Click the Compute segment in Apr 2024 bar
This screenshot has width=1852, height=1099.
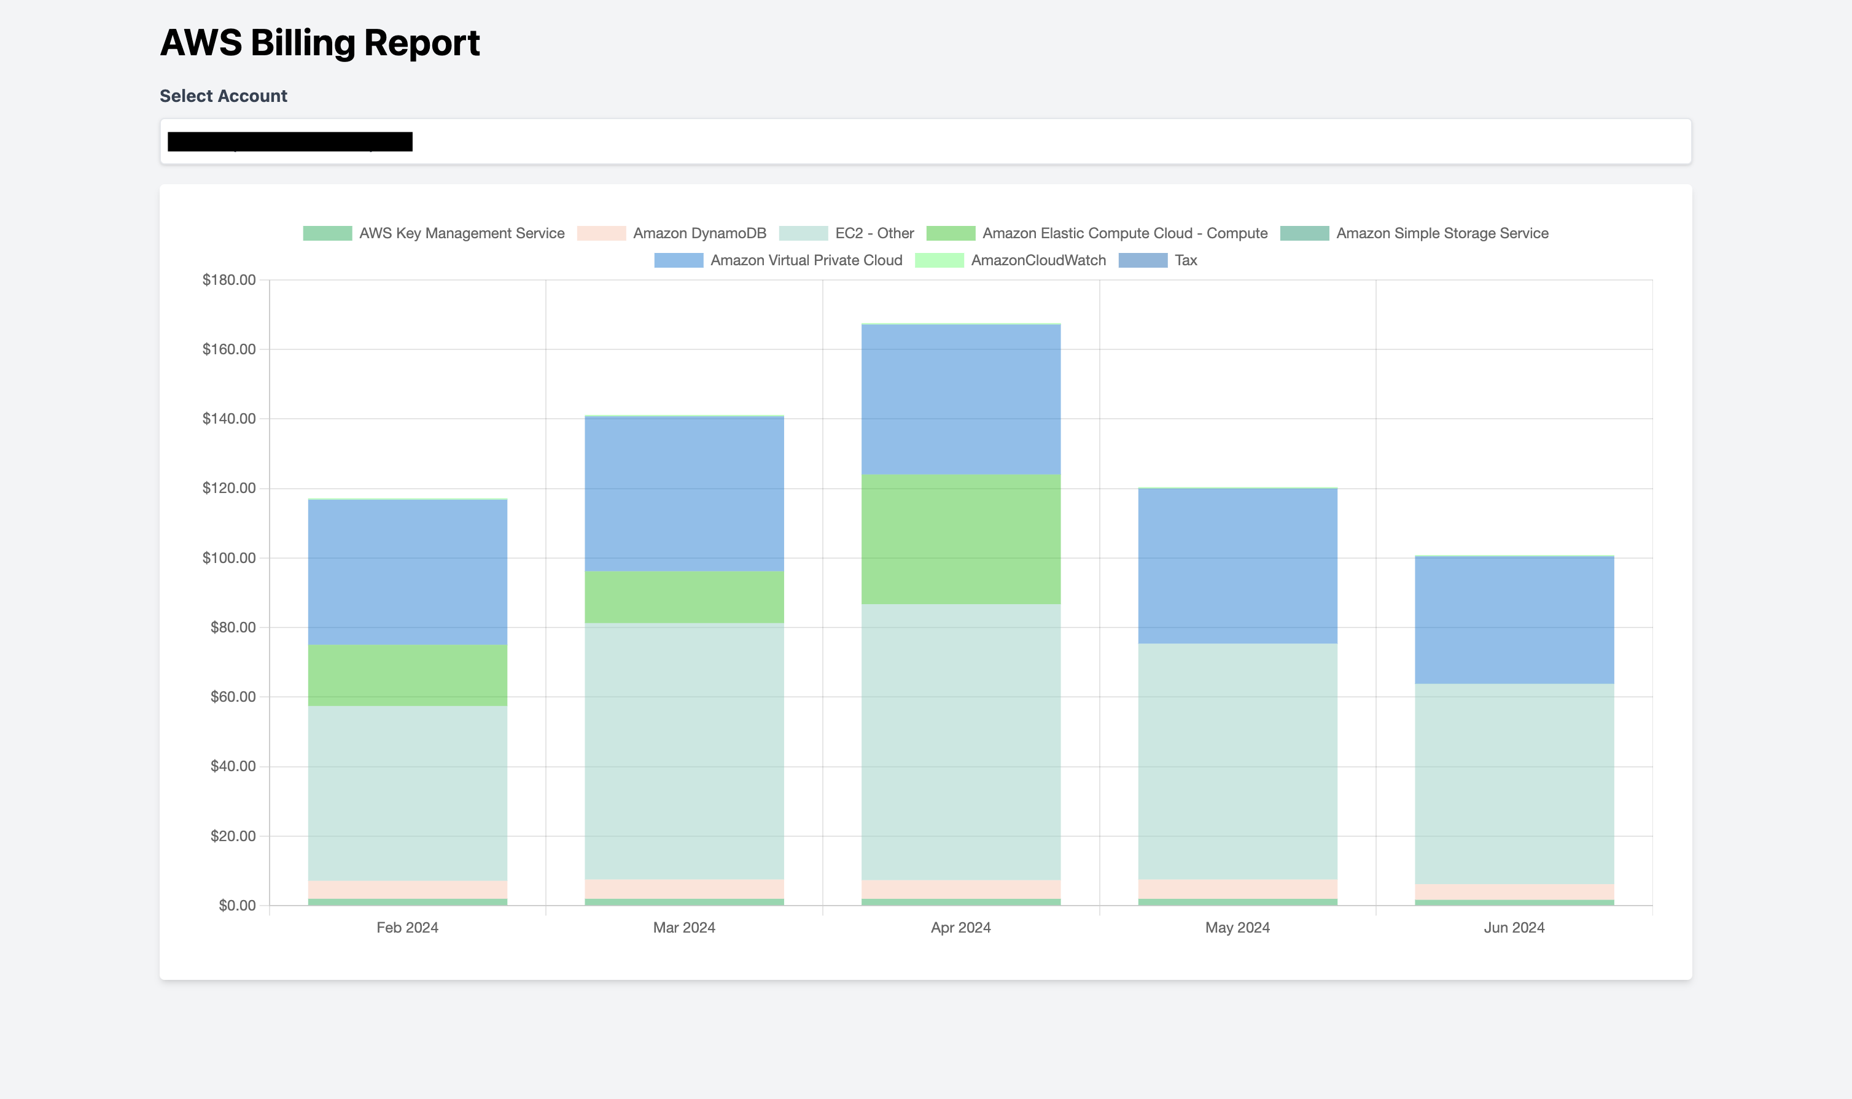[x=960, y=538]
